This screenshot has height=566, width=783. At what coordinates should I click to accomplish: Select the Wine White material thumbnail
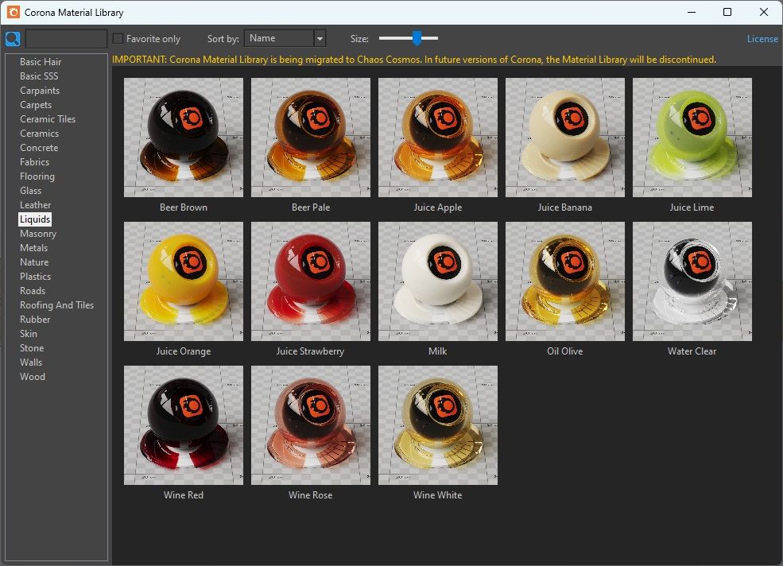(438, 425)
